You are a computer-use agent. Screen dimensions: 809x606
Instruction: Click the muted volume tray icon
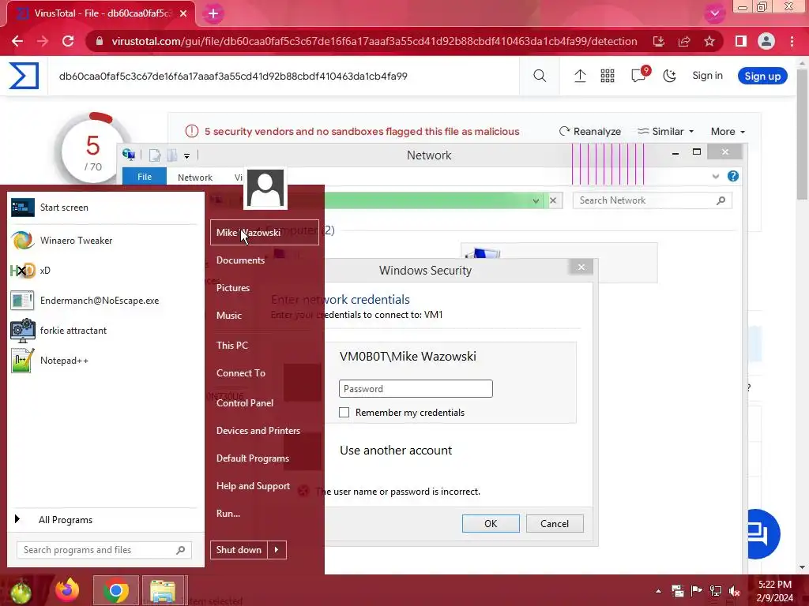[735, 591]
